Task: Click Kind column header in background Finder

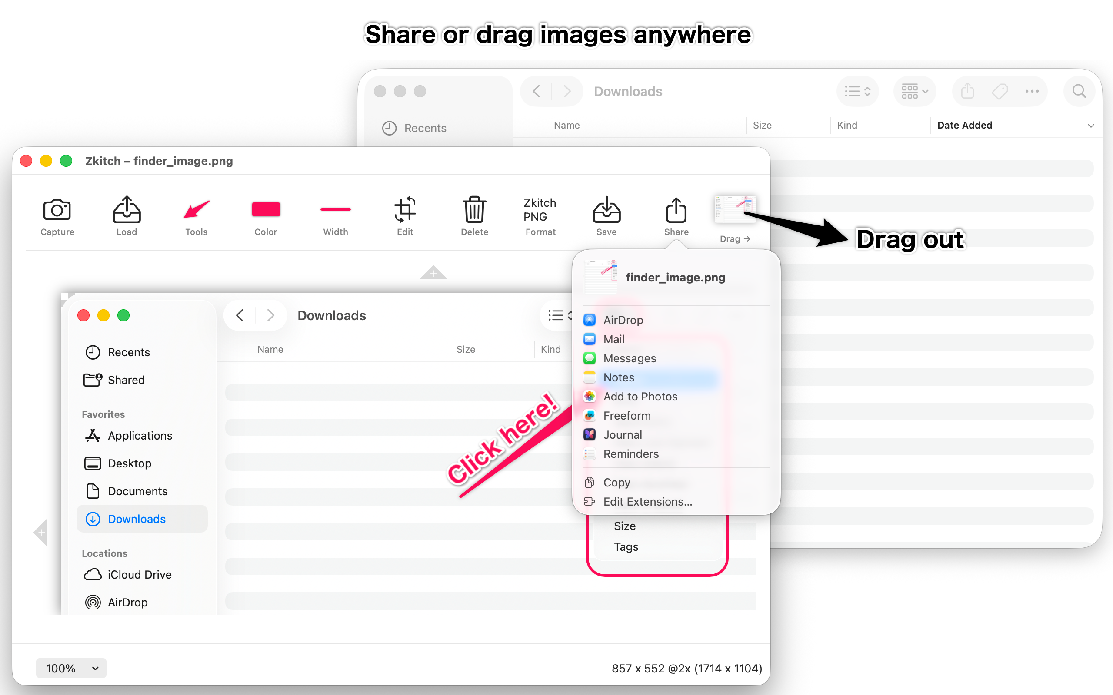Action: 847,125
